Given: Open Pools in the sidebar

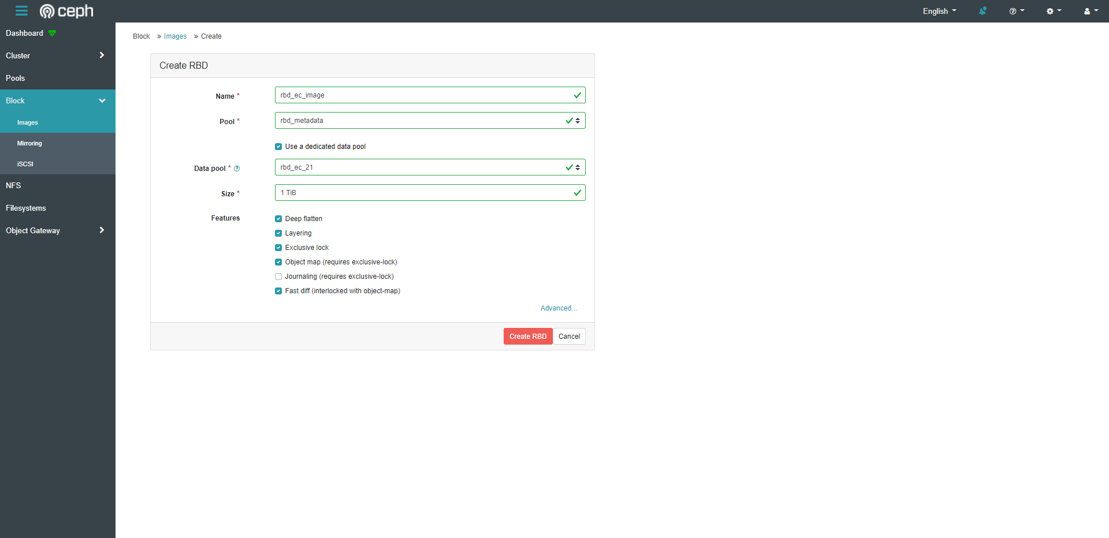Looking at the screenshot, I should tap(58, 78).
